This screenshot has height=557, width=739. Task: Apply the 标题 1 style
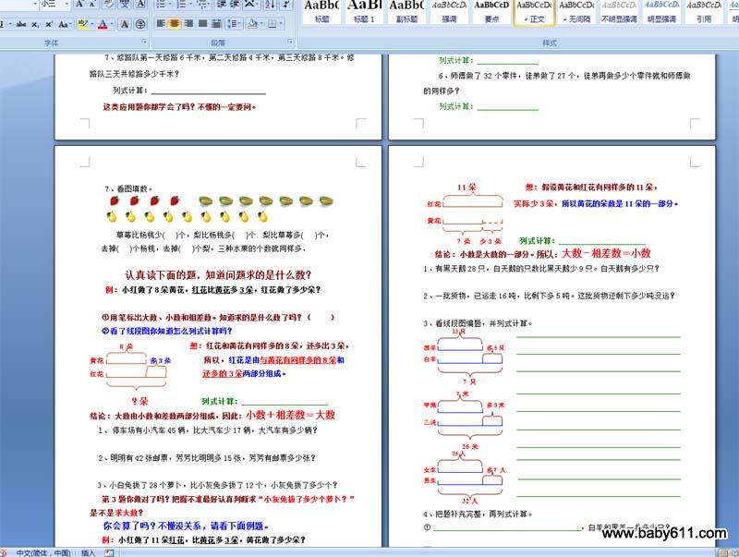(364, 12)
